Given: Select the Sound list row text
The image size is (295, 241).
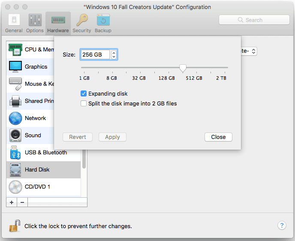Looking at the screenshot, I should 33,135.
